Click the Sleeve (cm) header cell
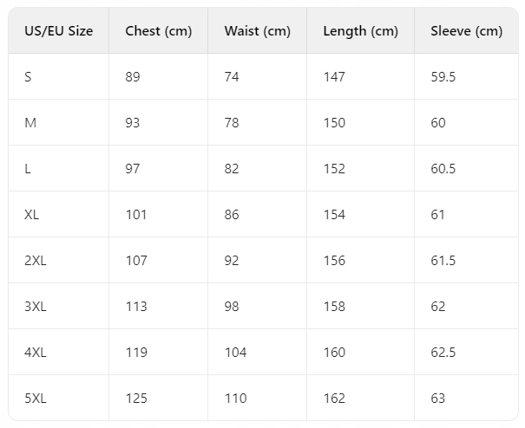This screenshot has height=428, width=525. [466, 31]
